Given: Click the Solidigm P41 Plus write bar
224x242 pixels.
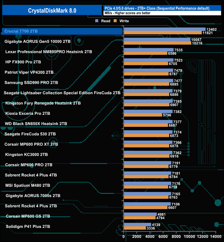Looking at the screenshot, I should 135,228.
